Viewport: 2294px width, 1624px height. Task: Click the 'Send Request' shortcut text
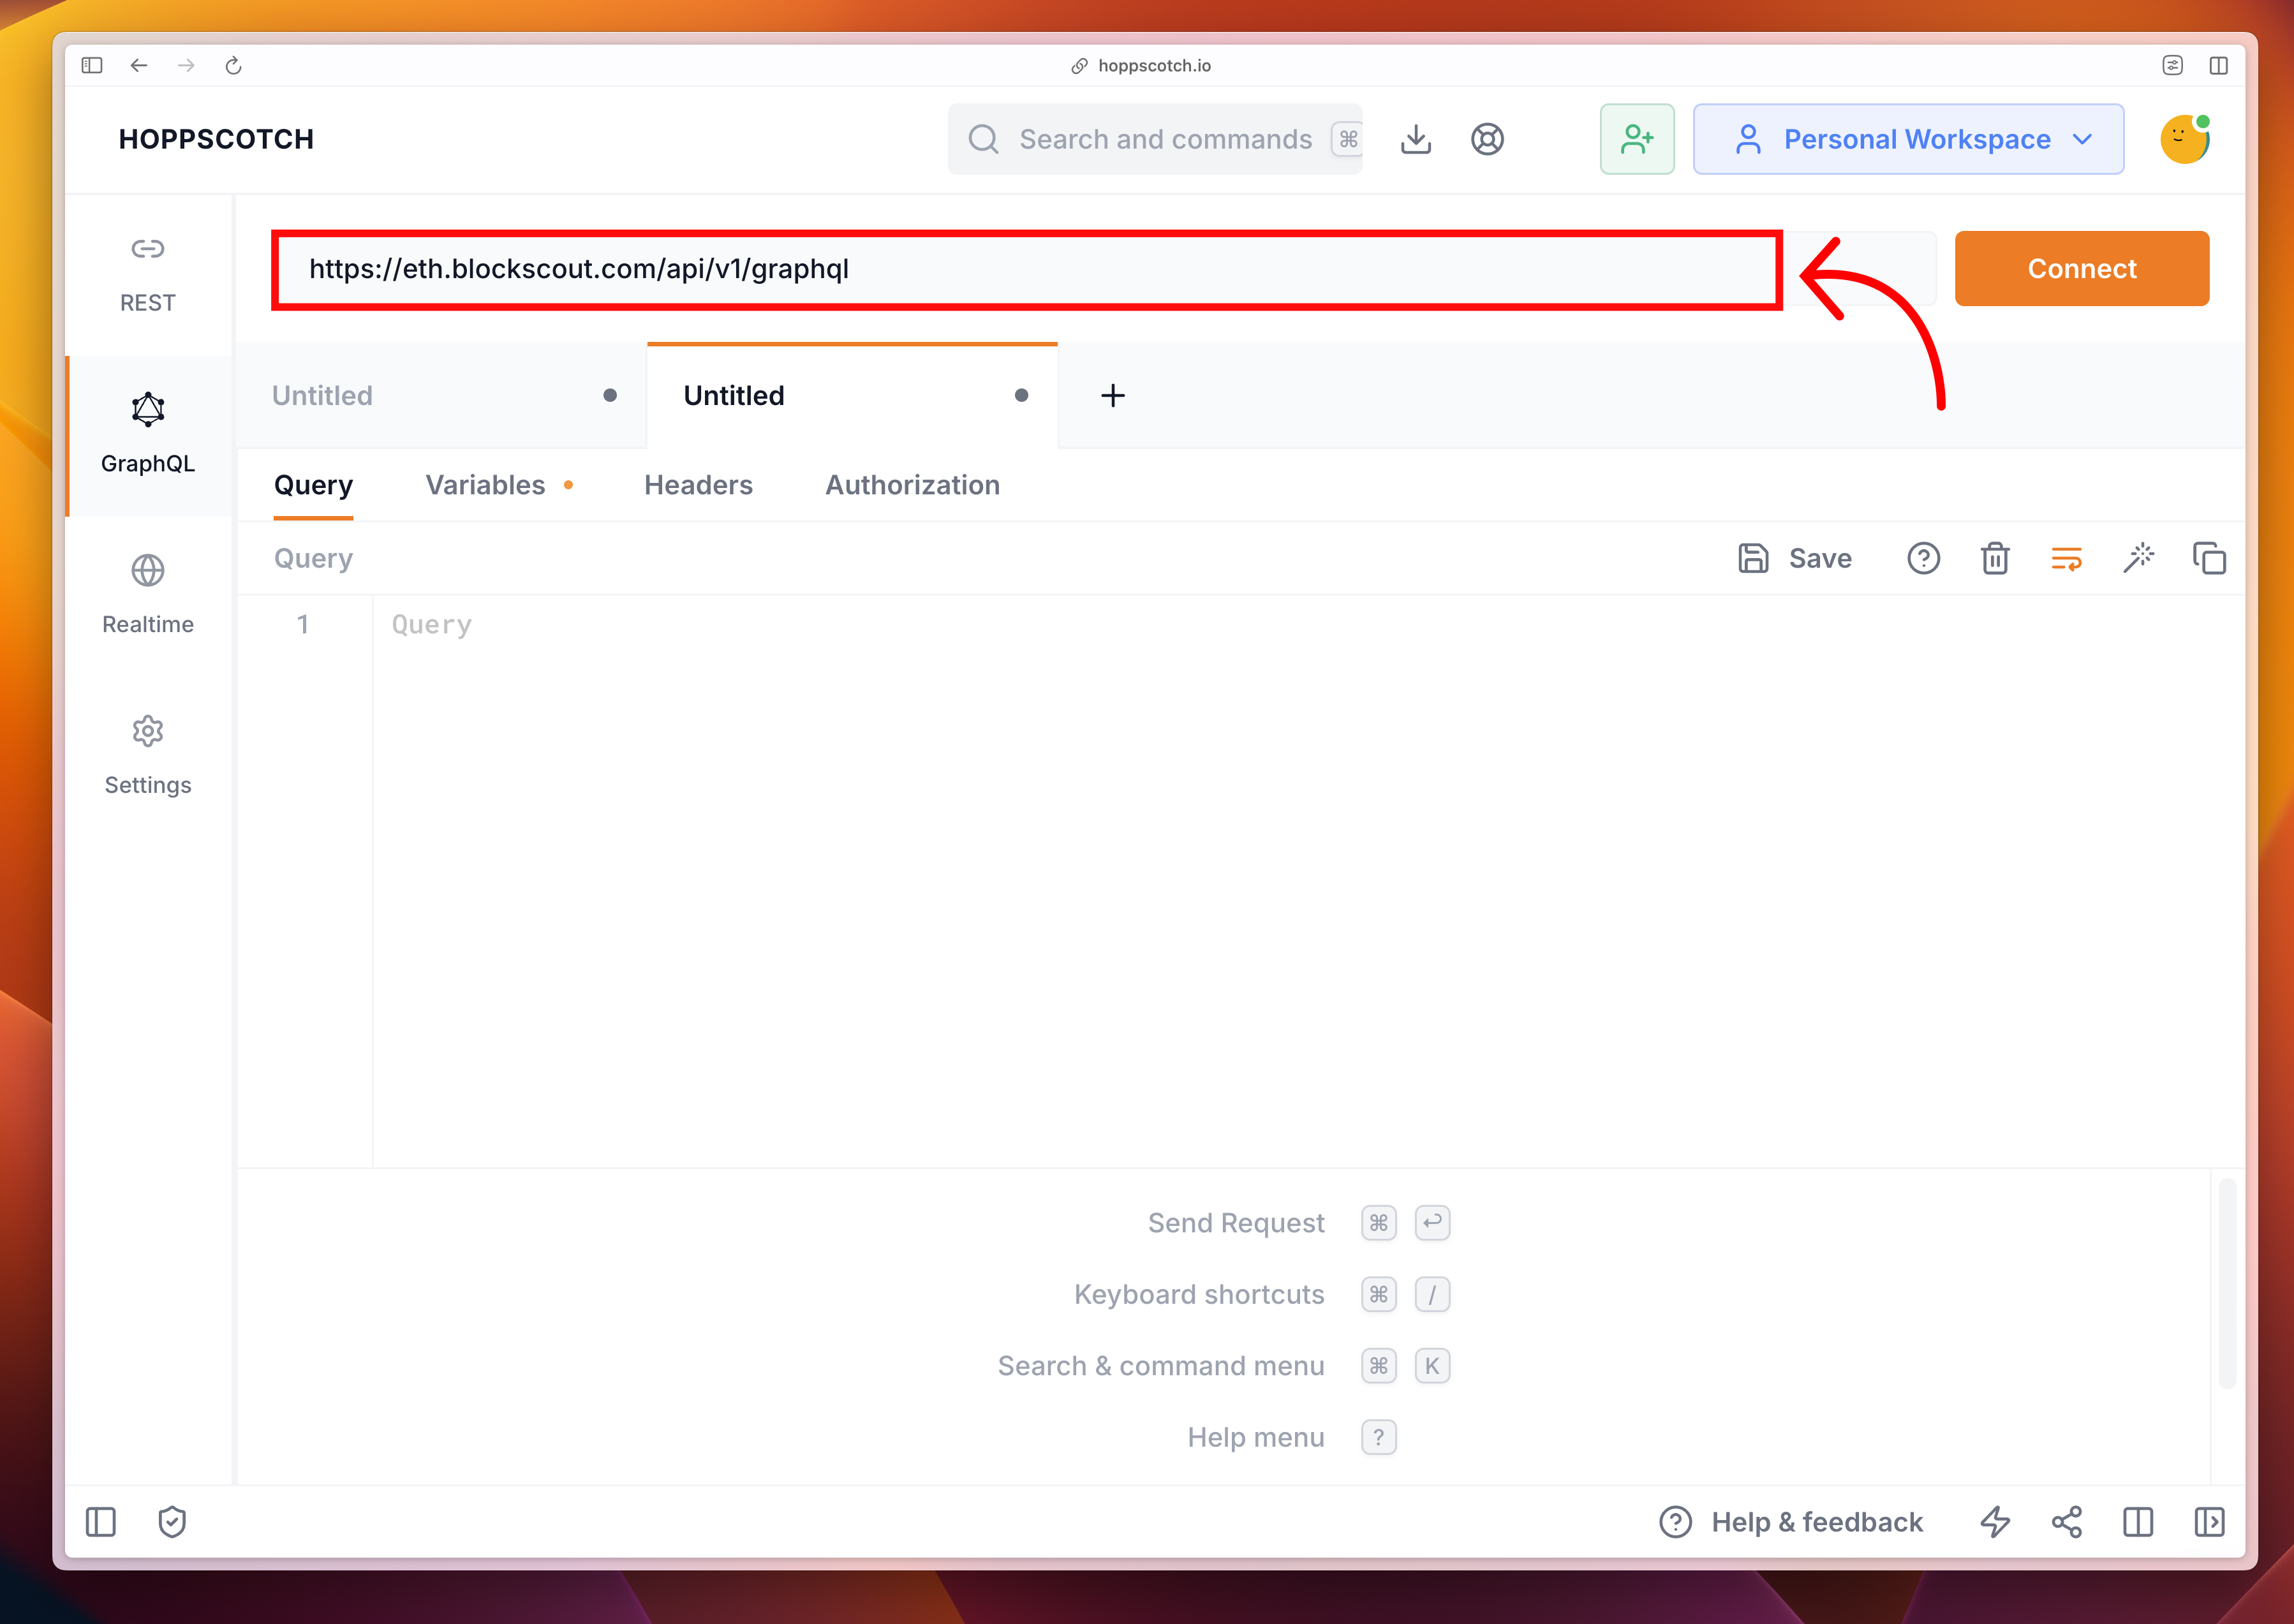point(1236,1223)
